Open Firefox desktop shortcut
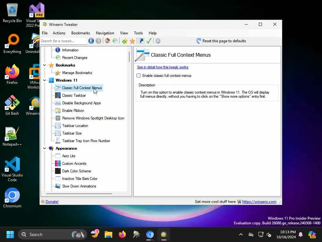The image size is (322, 242). tap(12, 74)
